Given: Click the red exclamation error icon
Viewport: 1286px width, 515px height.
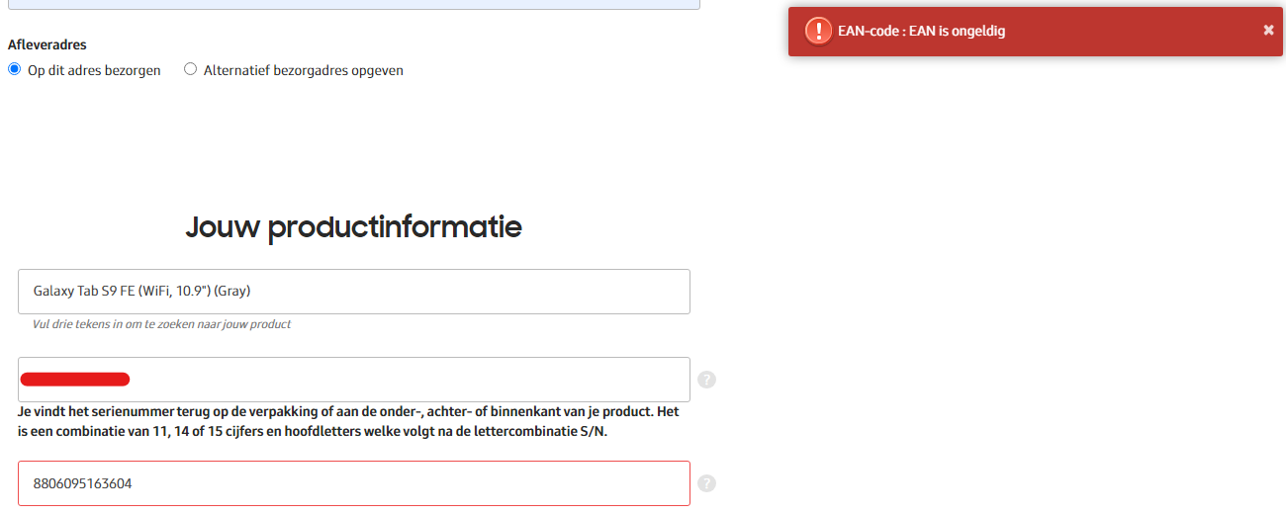Looking at the screenshot, I should pos(818,31).
